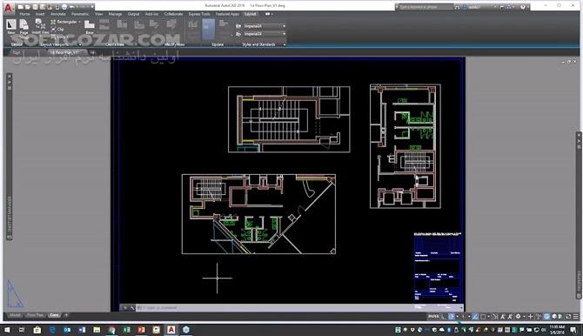Select the 1st Floor Plan_V1 file tab
This screenshot has width=583, height=336.
64,53
